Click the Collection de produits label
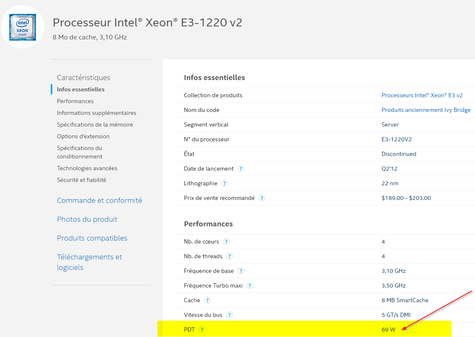475x337 pixels. coord(213,95)
